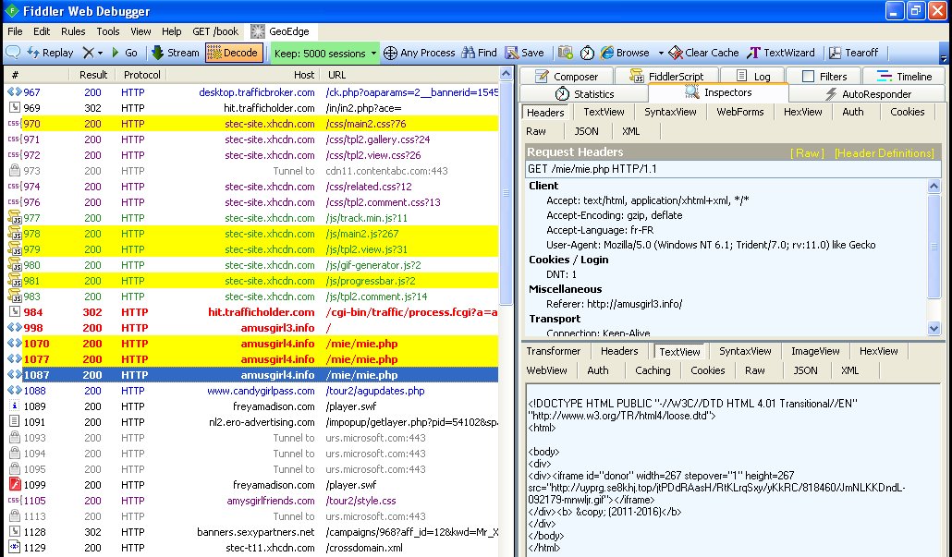Click the toolbar overflow chevron at right
This screenshot has width=952, height=557.
[943, 58]
